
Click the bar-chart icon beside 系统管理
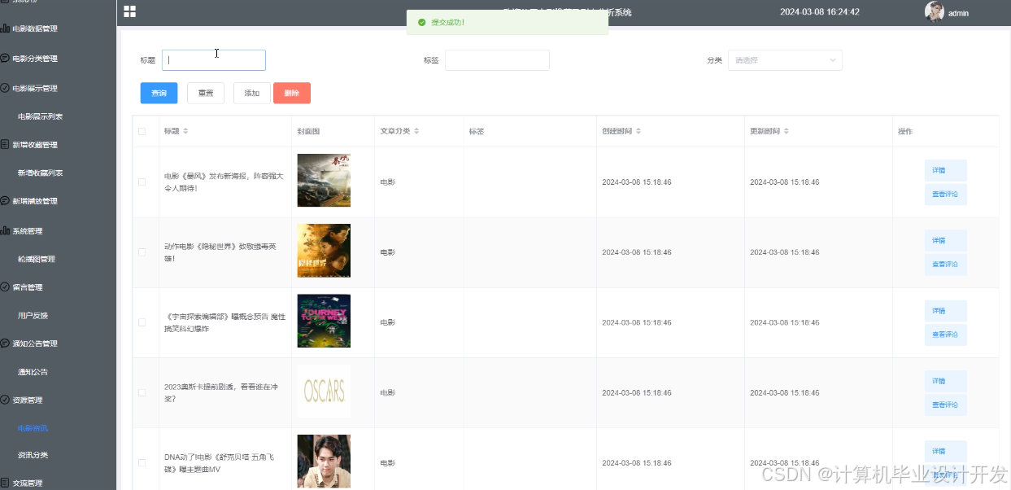tap(5, 231)
